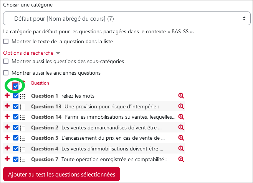
Task: Click the multiple choice type icon for Question 13
Action: [x=23, y=107]
